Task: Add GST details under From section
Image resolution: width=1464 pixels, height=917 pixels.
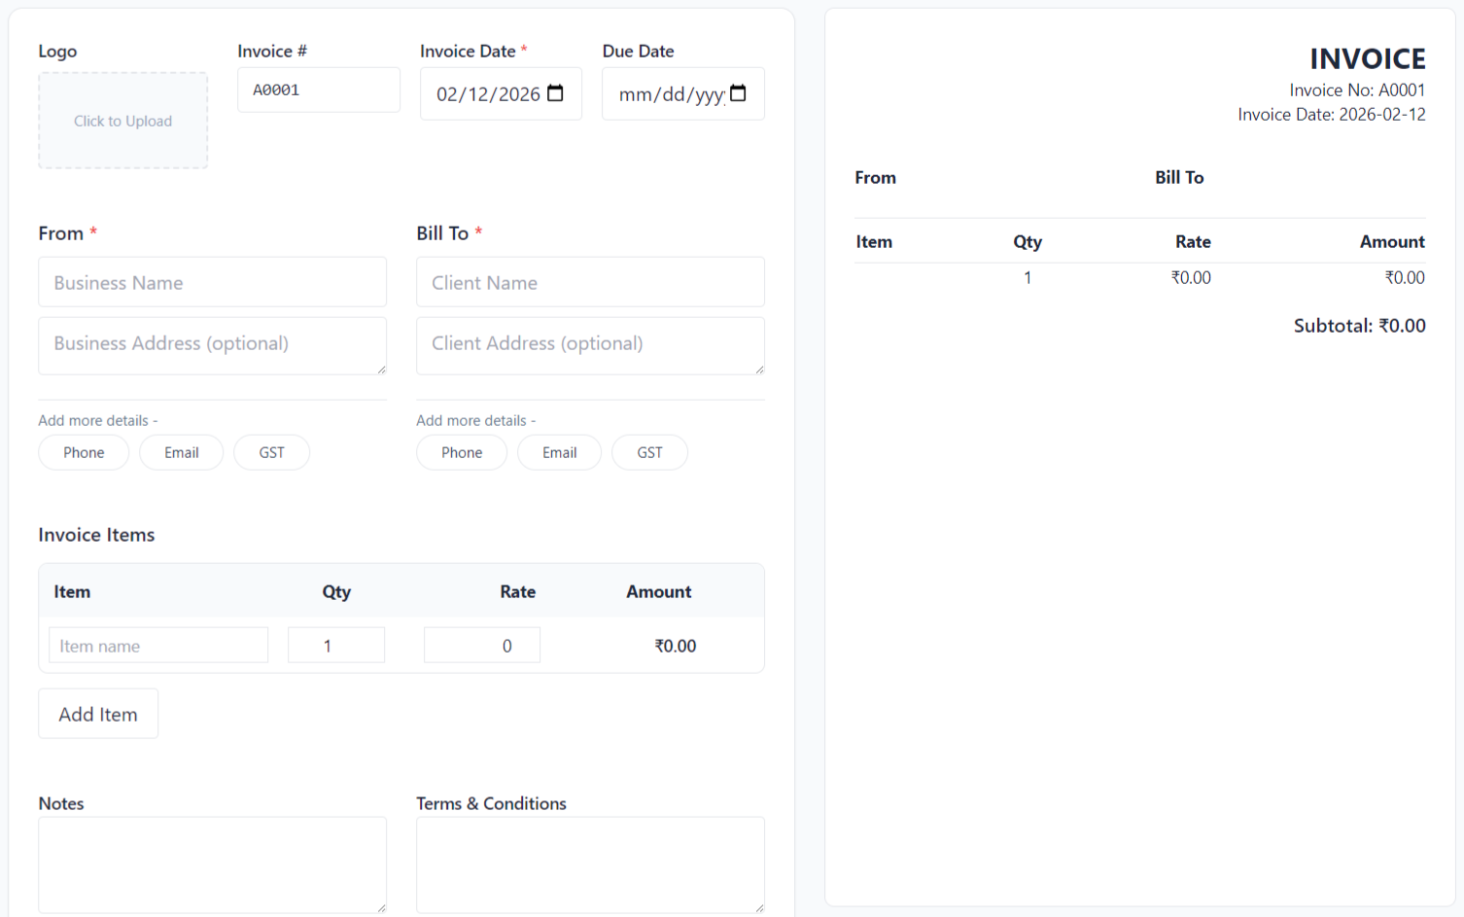Action: tap(271, 452)
